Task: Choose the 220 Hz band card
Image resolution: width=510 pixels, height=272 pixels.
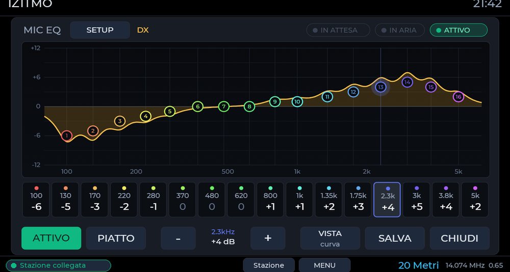Action: point(124,200)
